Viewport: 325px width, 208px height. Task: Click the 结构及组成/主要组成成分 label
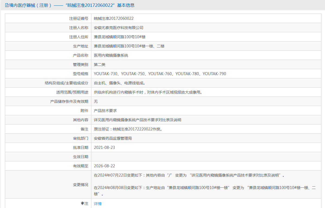(x=66, y=83)
